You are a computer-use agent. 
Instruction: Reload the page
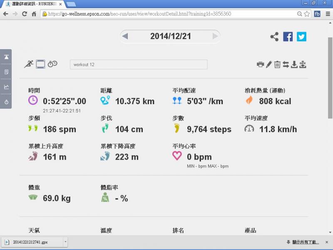[25, 14]
